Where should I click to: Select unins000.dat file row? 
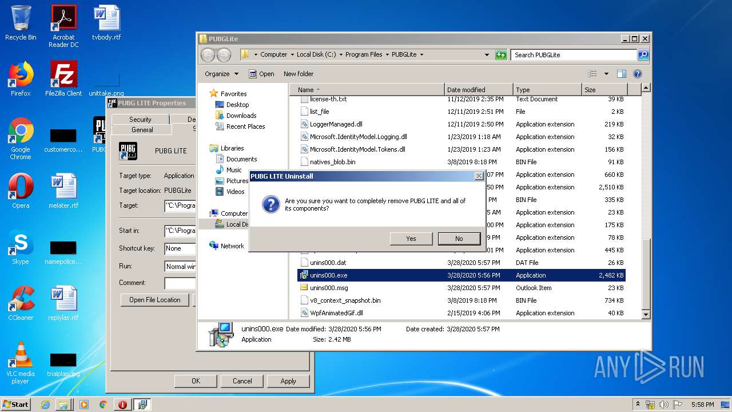coord(462,263)
